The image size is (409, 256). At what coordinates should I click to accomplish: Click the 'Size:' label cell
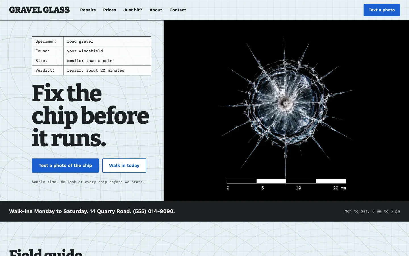(x=48, y=61)
